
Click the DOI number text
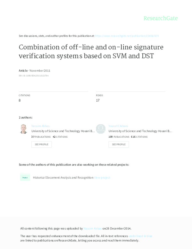point(34,76)
